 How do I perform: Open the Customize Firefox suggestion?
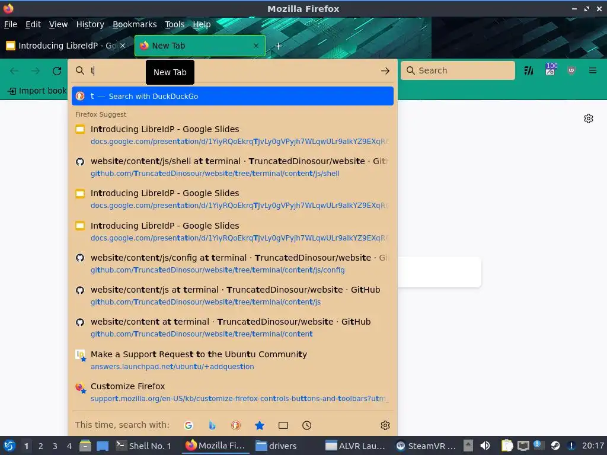pos(232,392)
